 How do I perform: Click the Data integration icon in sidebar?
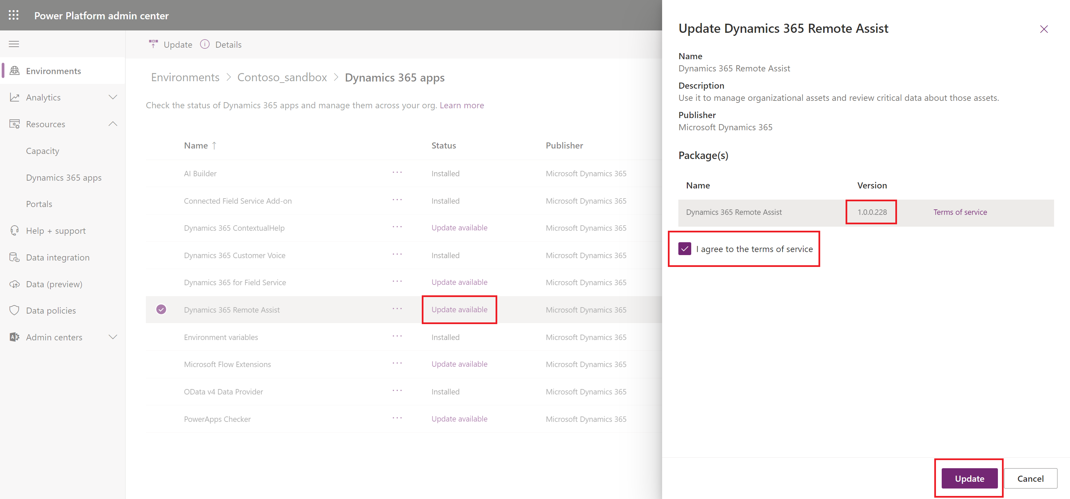(x=15, y=257)
